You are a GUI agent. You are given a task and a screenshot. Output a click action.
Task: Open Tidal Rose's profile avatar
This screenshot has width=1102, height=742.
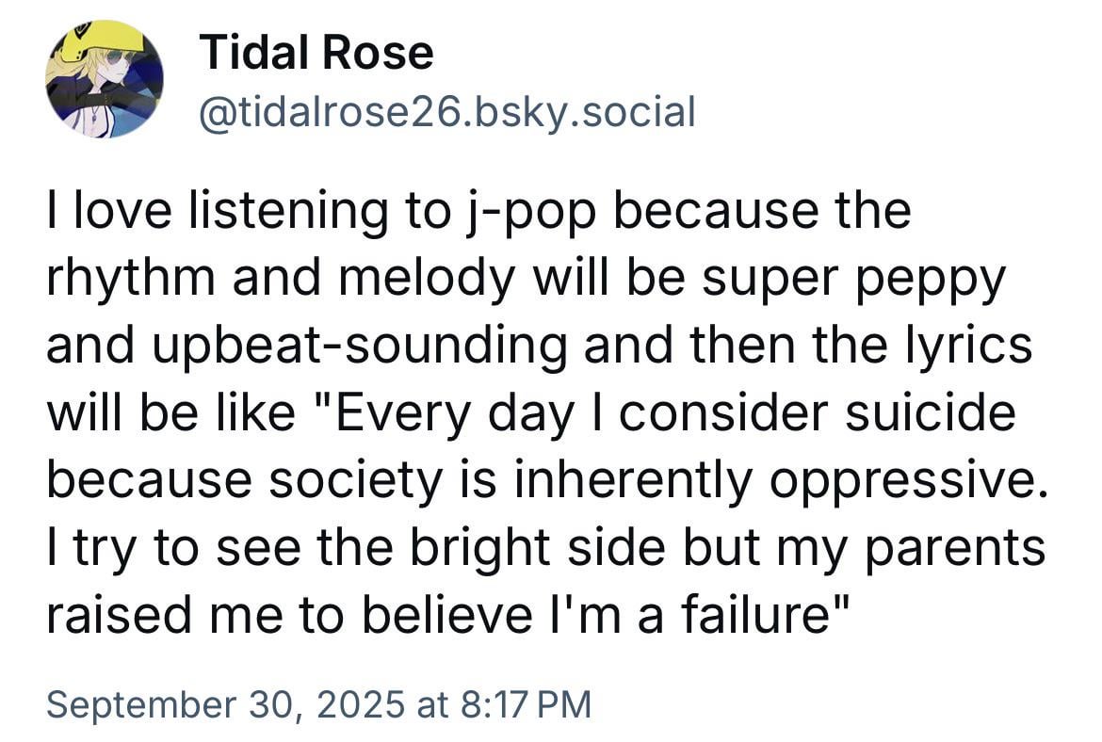point(105,80)
